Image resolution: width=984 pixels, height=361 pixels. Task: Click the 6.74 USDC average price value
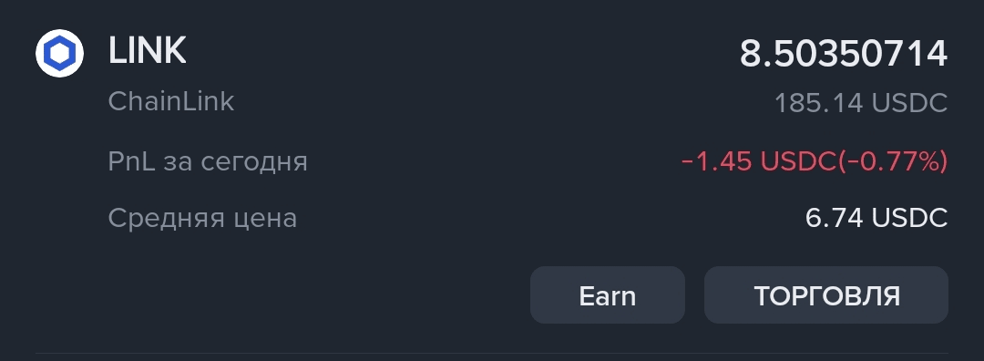876,219
